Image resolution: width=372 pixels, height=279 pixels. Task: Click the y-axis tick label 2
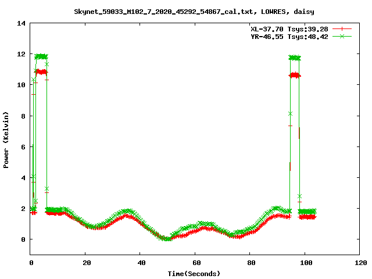coord(23,209)
